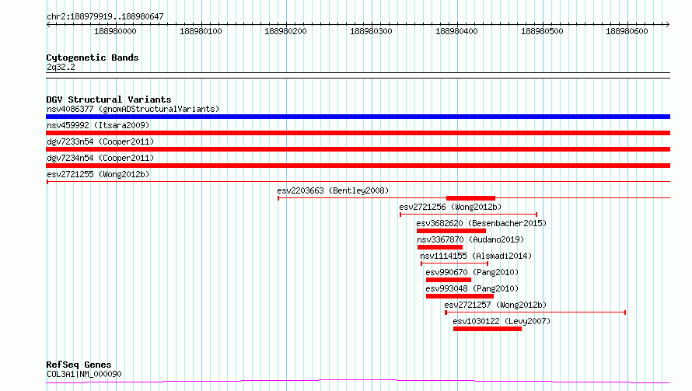Open the COL3A1|NM_000090 gene label
This screenshot has width=692, height=391.
[x=84, y=374]
